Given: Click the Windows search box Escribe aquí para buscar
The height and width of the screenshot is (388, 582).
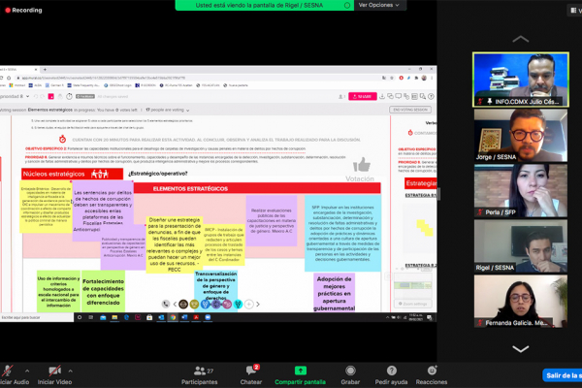Looking at the screenshot, I should point(37,317).
